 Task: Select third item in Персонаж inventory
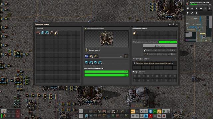point(47,33)
